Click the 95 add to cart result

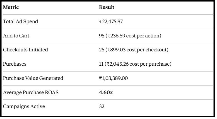pos(102,36)
